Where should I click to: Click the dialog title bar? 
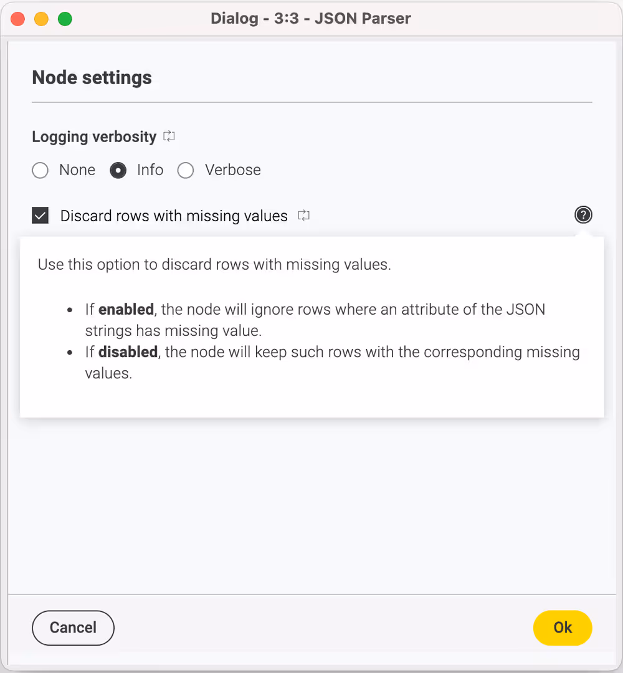[311, 19]
